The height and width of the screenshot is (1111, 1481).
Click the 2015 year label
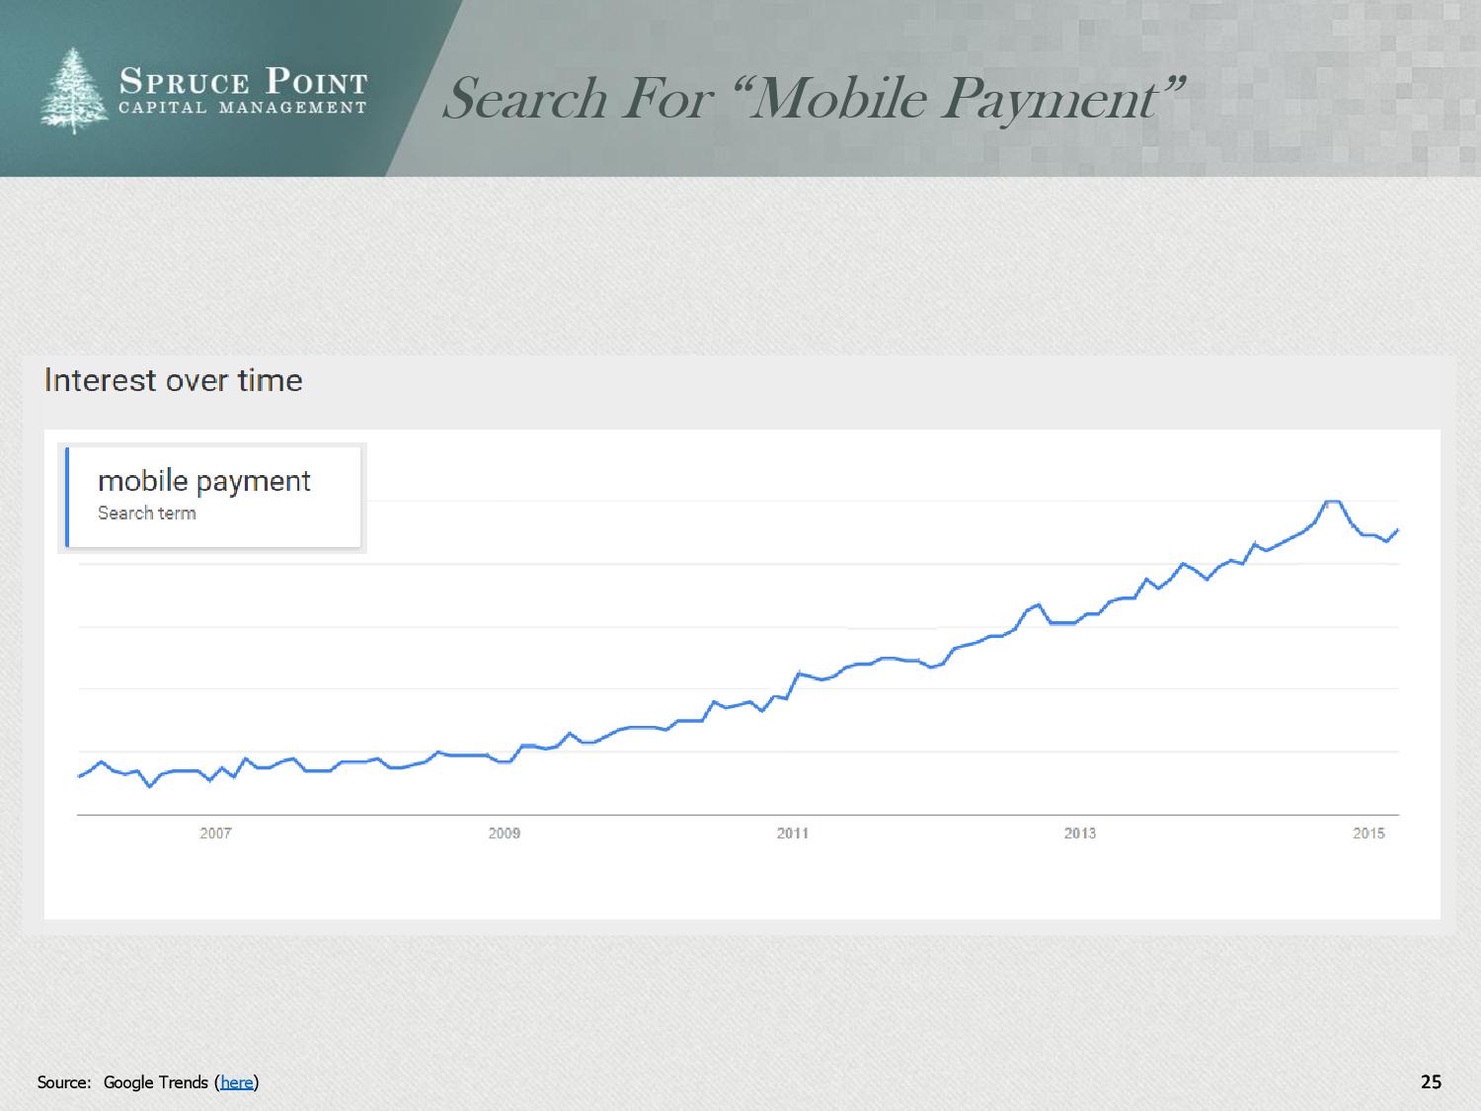tap(1368, 833)
